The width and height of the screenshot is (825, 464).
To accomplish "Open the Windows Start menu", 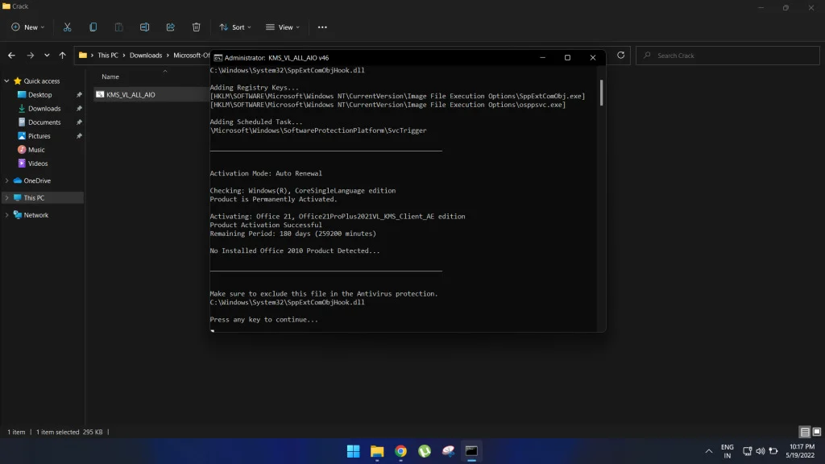I will 353,451.
